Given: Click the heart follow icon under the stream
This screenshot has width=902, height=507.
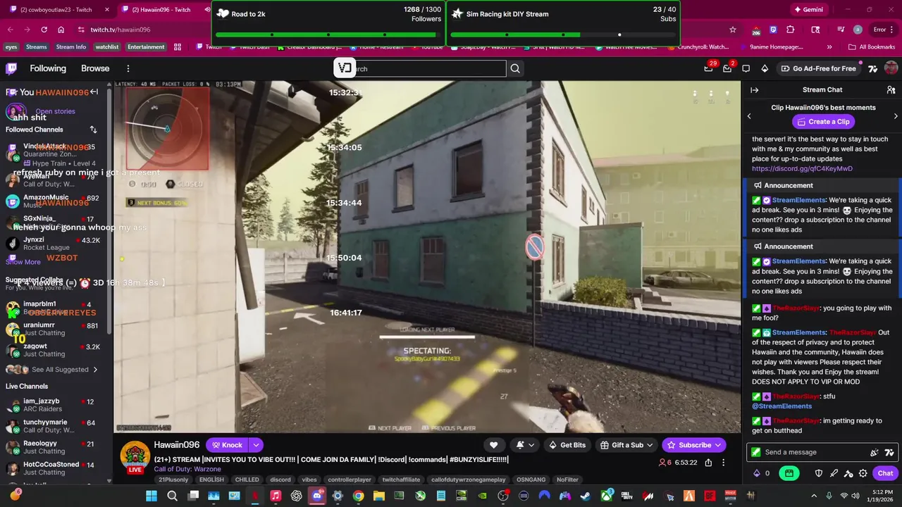Looking at the screenshot, I should 493,445.
